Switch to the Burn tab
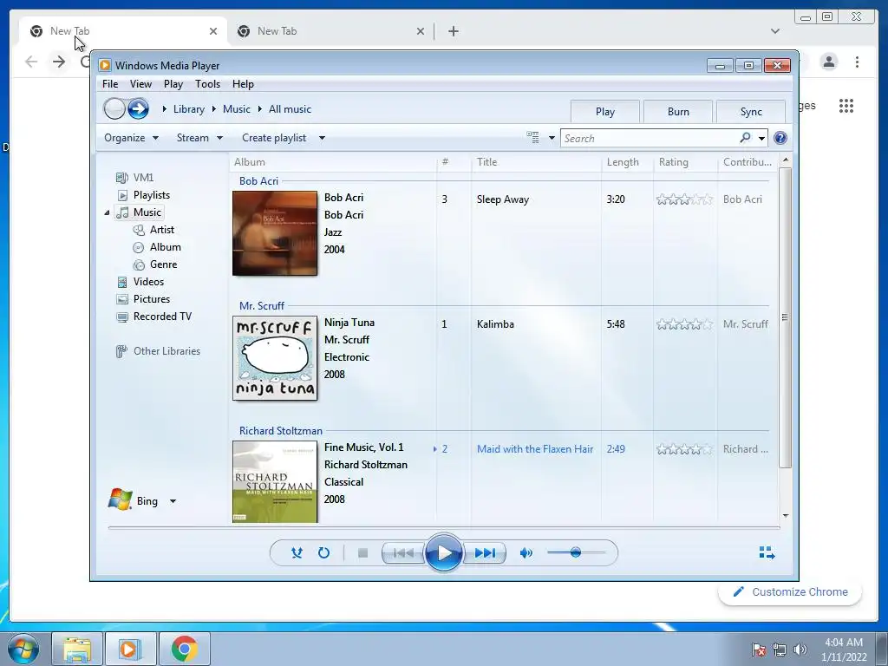This screenshot has height=666, width=888. [678, 112]
